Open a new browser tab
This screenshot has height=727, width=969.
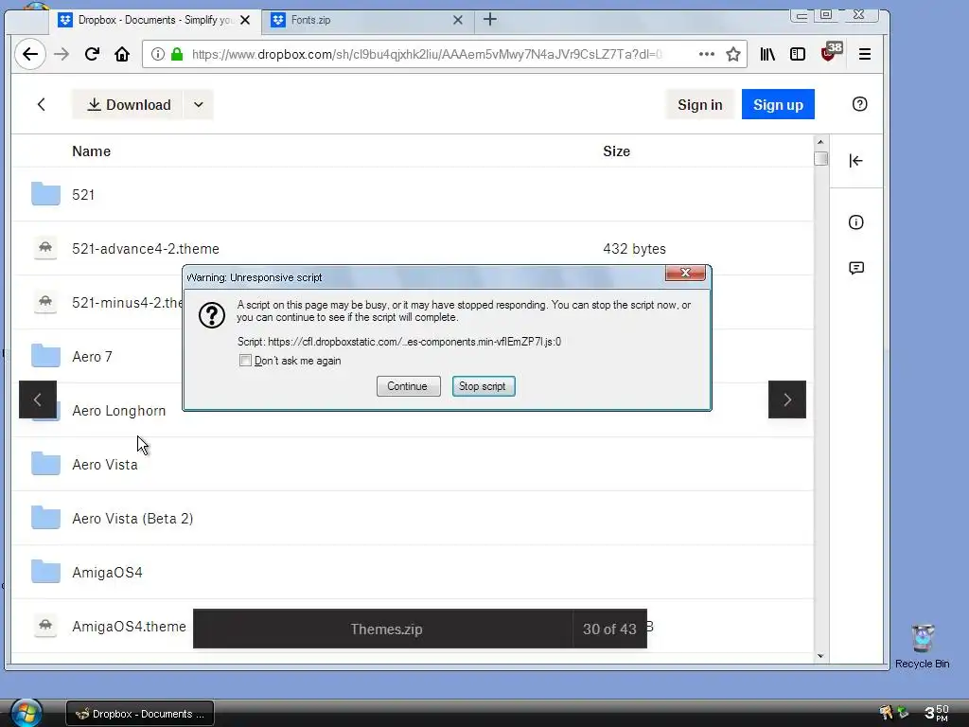(x=490, y=20)
